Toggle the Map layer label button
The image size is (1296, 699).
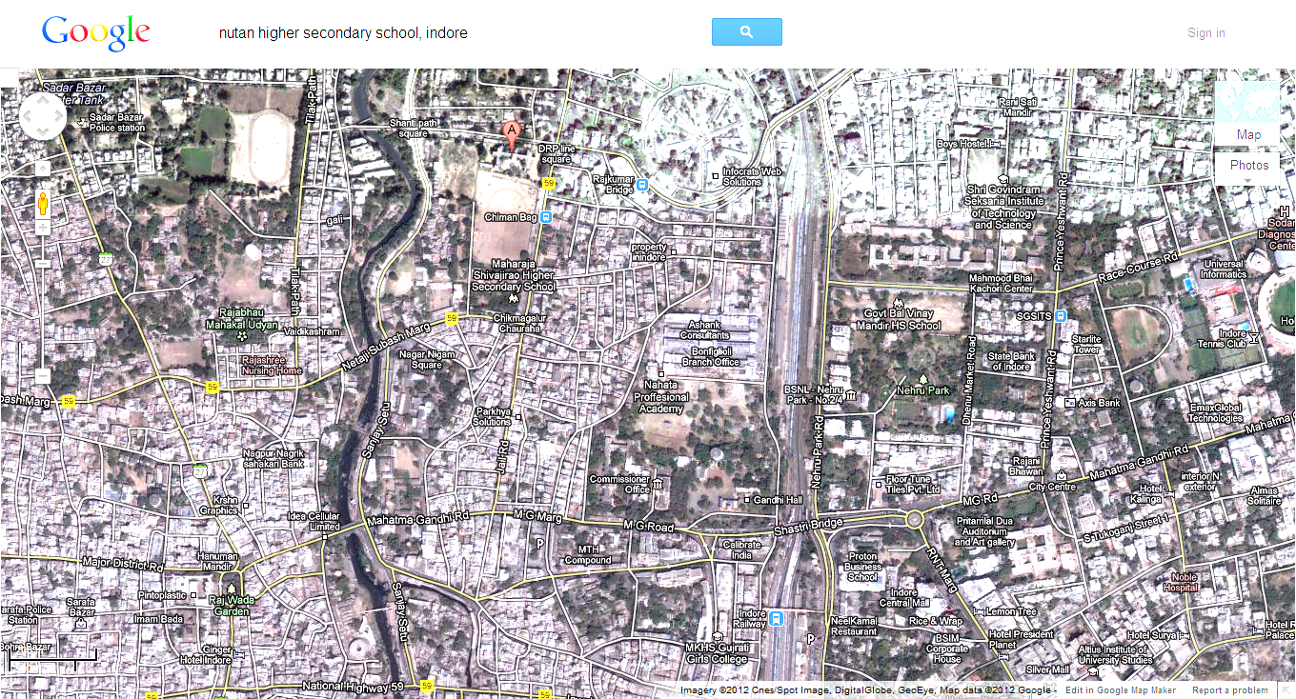pyautogui.click(x=1247, y=134)
